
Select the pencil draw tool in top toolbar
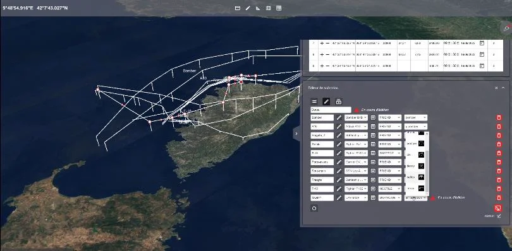point(248,8)
